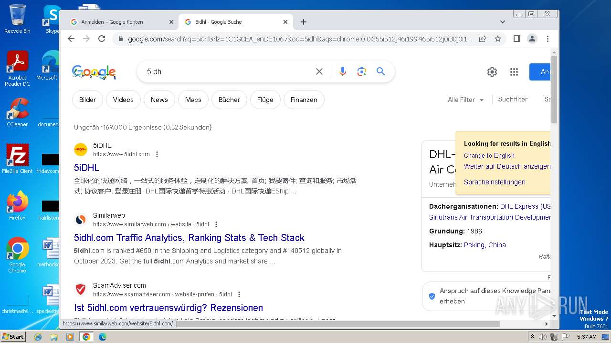Filter results by Finanzen
This screenshot has width=611, height=343.
click(304, 100)
